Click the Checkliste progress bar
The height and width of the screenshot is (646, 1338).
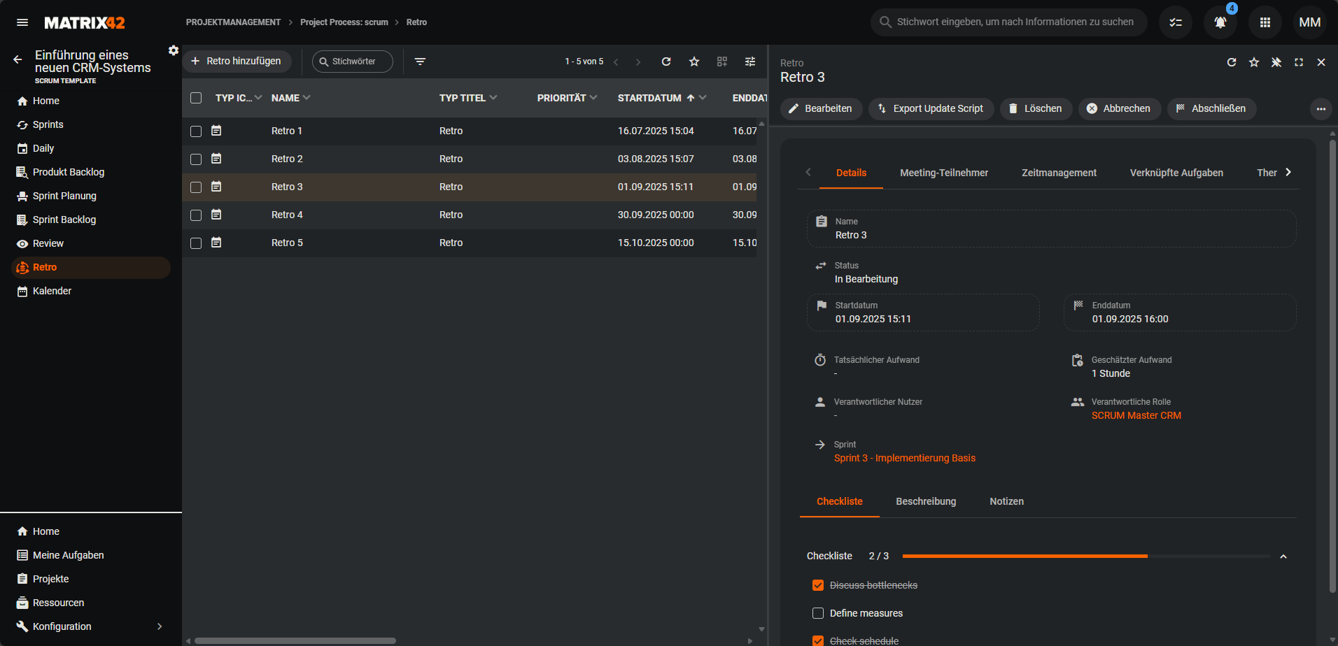(x=1086, y=556)
